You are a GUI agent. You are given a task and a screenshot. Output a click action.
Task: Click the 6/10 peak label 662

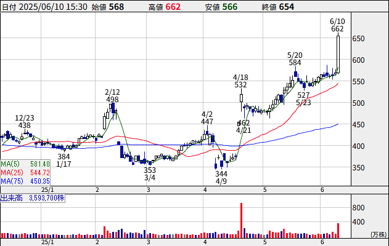pos(337,29)
